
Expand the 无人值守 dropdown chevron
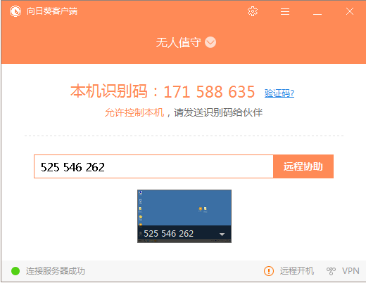pyautogui.click(x=210, y=42)
